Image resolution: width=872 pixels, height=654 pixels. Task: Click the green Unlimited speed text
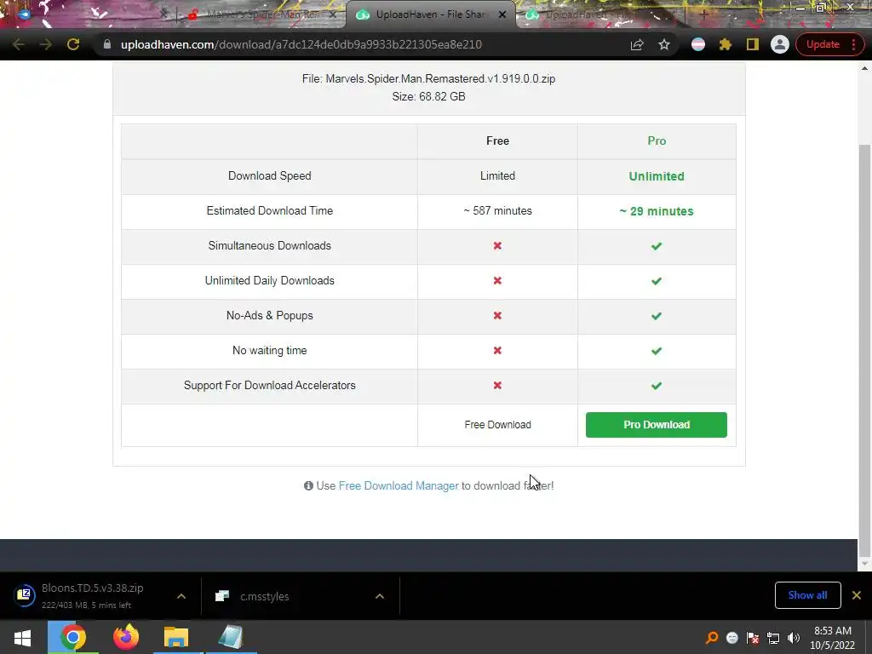coord(657,176)
